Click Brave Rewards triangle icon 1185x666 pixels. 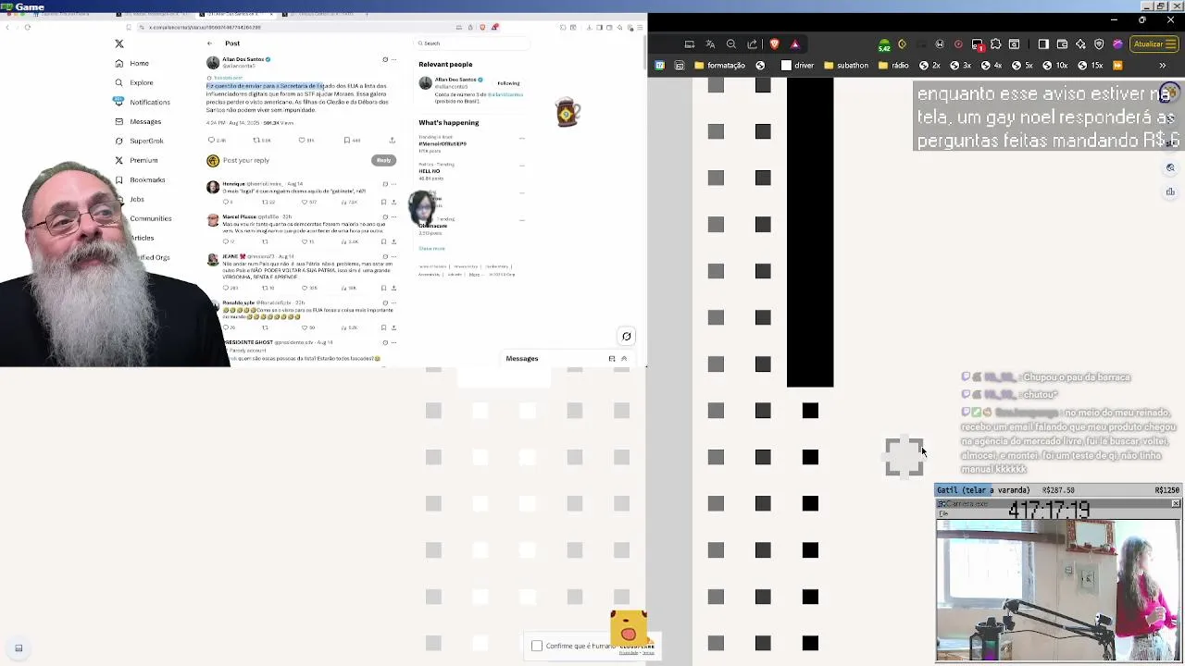click(x=794, y=43)
